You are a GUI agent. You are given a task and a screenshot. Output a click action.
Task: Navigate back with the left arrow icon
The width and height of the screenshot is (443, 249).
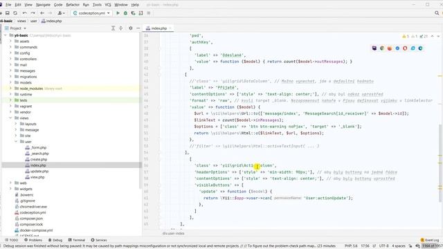42,13
